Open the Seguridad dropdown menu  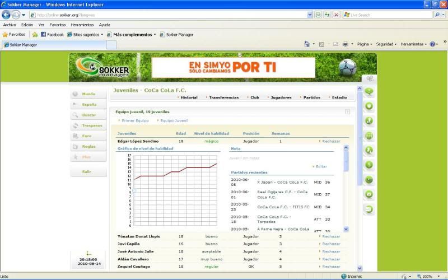[x=386, y=44]
